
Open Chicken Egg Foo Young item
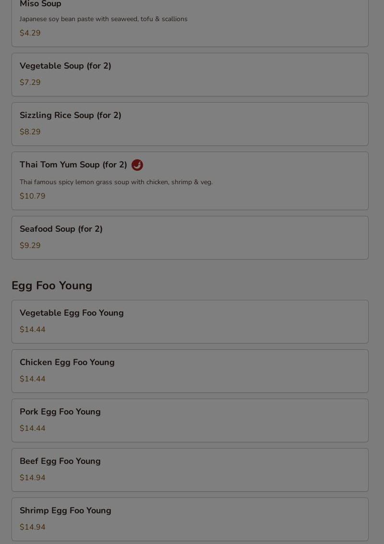[190, 371]
